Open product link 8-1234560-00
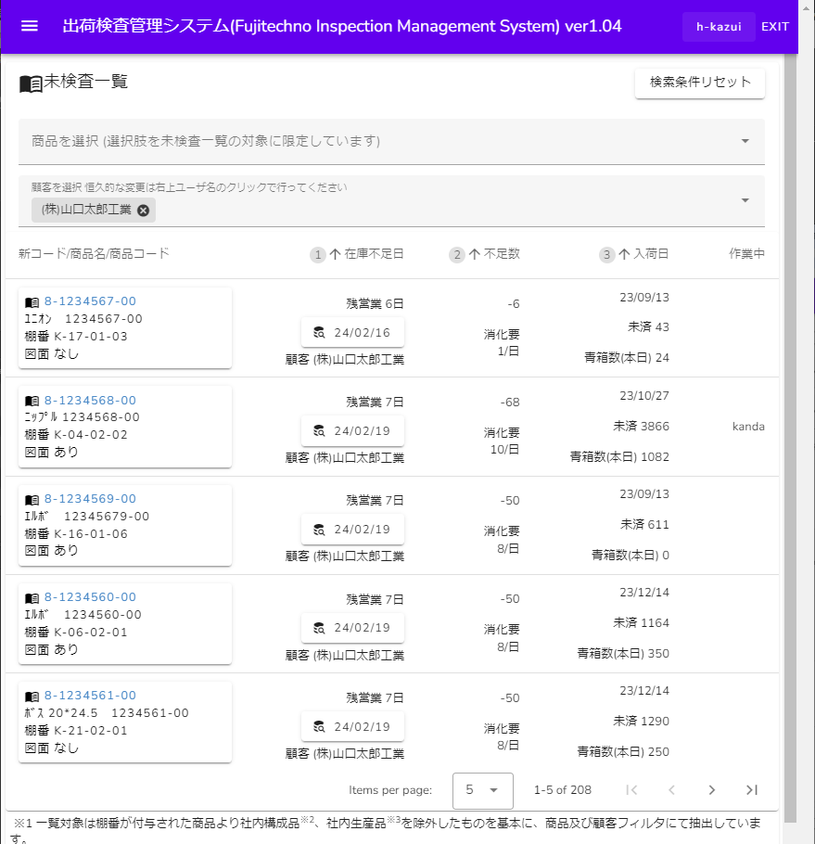Viewport: 815px width, 844px height. 90,597
